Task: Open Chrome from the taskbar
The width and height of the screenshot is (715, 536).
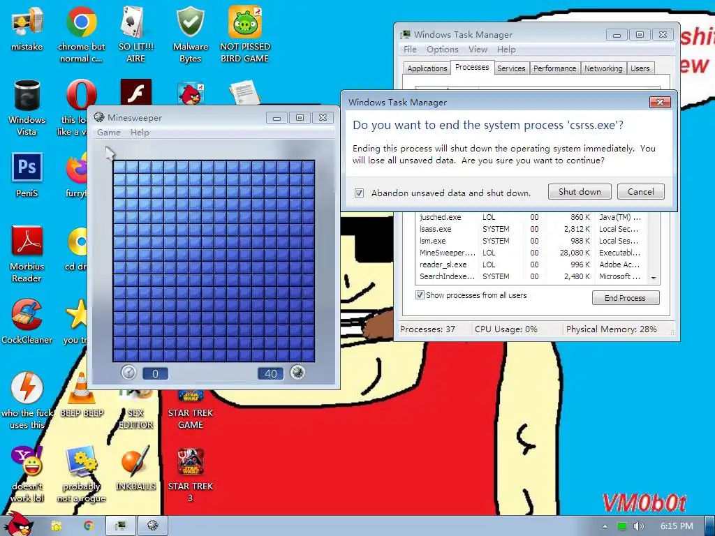Action: [88, 526]
